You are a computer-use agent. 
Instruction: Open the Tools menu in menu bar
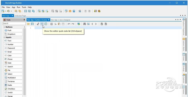pyautogui.click(x=24, y=7)
